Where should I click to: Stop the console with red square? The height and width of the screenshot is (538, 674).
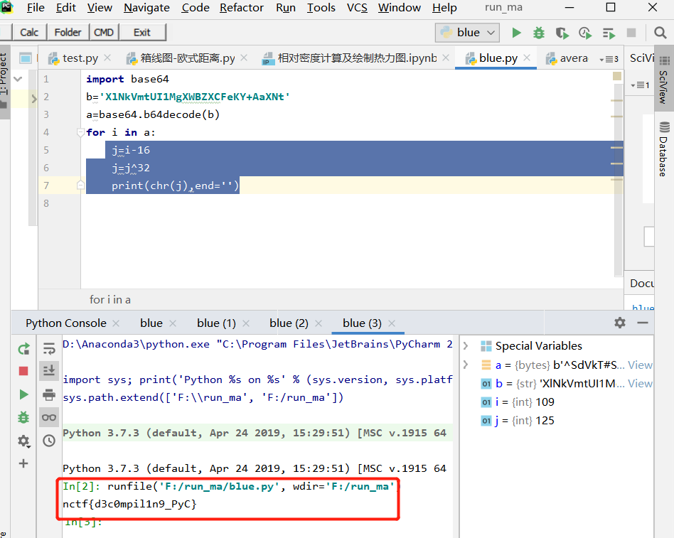[x=23, y=371]
